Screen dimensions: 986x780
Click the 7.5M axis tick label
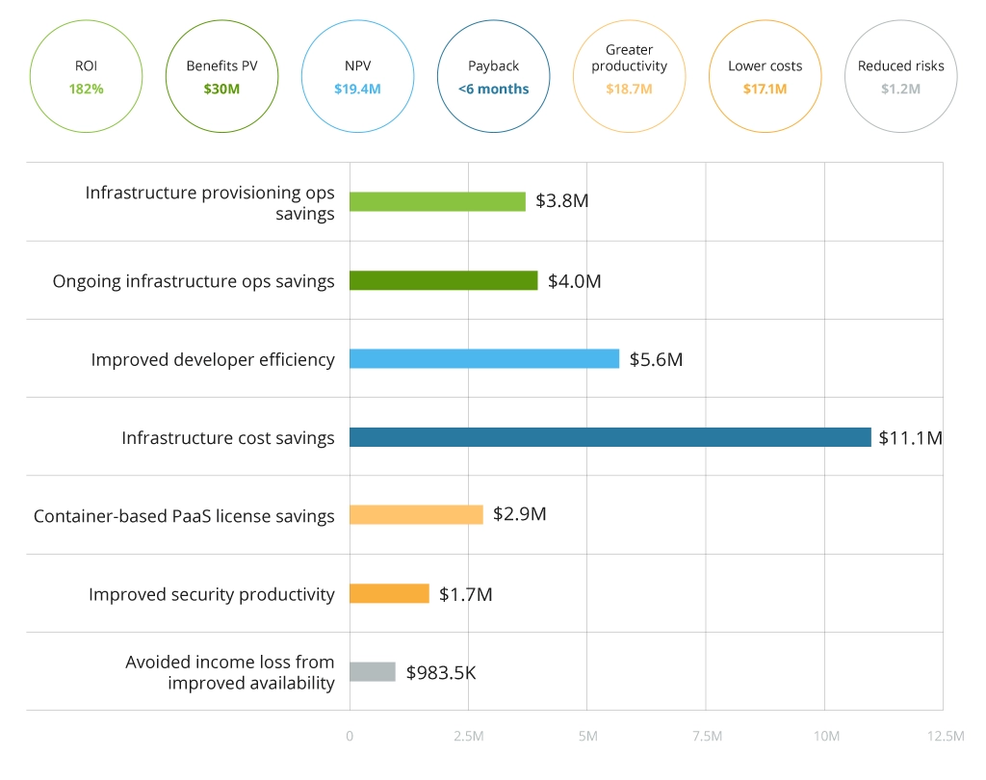pos(707,736)
